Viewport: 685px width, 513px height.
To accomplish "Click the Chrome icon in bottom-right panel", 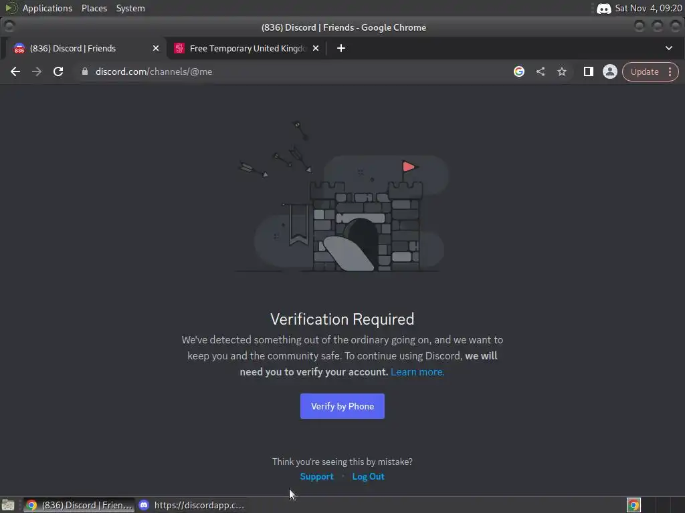I will coord(633,505).
